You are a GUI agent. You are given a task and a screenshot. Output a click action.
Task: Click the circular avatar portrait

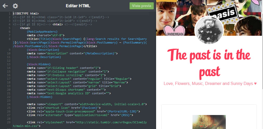coord(209,30)
